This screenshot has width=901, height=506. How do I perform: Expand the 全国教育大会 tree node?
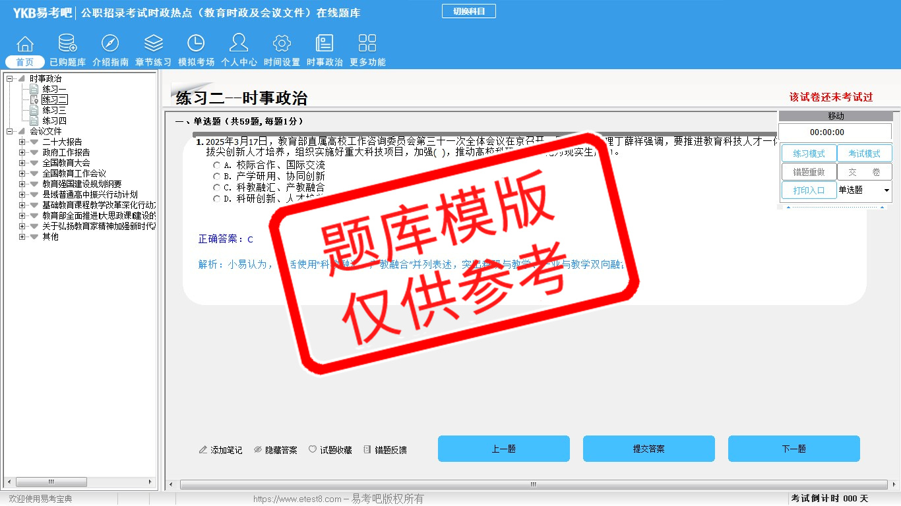(x=22, y=163)
